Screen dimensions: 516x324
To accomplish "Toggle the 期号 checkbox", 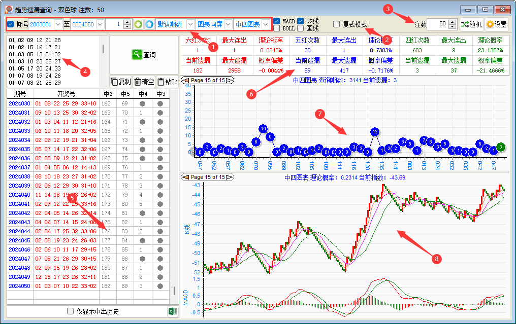I will point(11,24).
